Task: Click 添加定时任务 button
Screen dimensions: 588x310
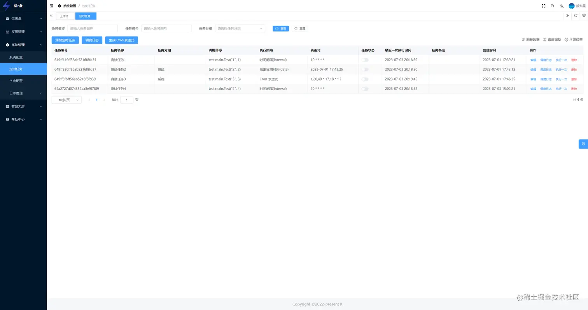Action: click(65, 40)
